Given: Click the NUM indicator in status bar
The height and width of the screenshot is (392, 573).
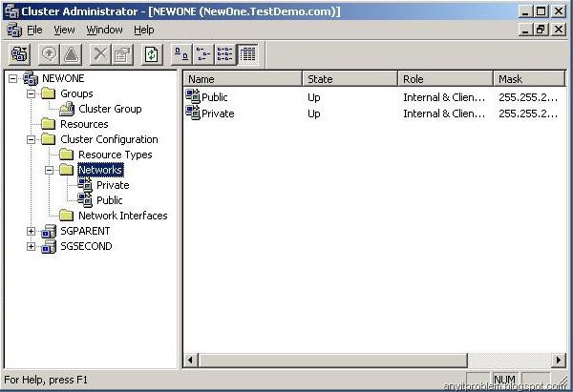Looking at the screenshot, I should pyautogui.click(x=504, y=380).
